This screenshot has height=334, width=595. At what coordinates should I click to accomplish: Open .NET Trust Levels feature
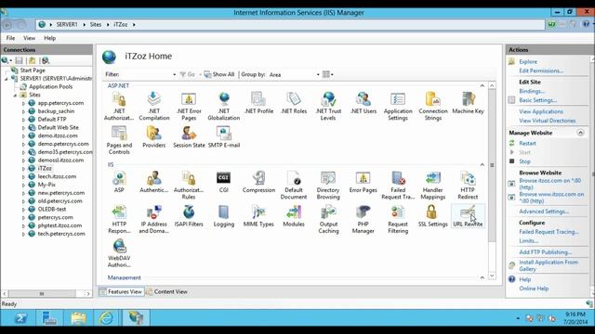328,107
